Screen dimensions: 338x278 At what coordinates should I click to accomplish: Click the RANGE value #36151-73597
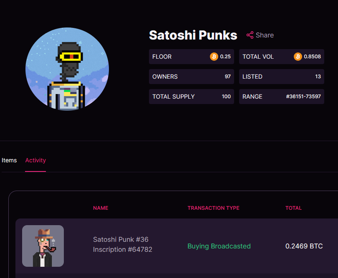[x=303, y=97]
